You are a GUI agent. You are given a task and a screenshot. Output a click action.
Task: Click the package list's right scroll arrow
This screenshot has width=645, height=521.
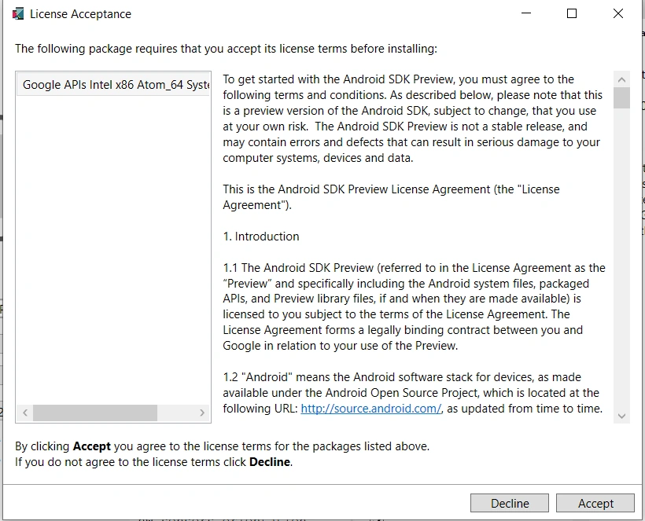click(x=202, y=413)
